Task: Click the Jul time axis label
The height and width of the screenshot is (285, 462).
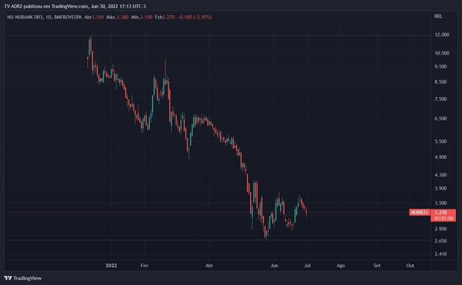Action: [307, 265]
